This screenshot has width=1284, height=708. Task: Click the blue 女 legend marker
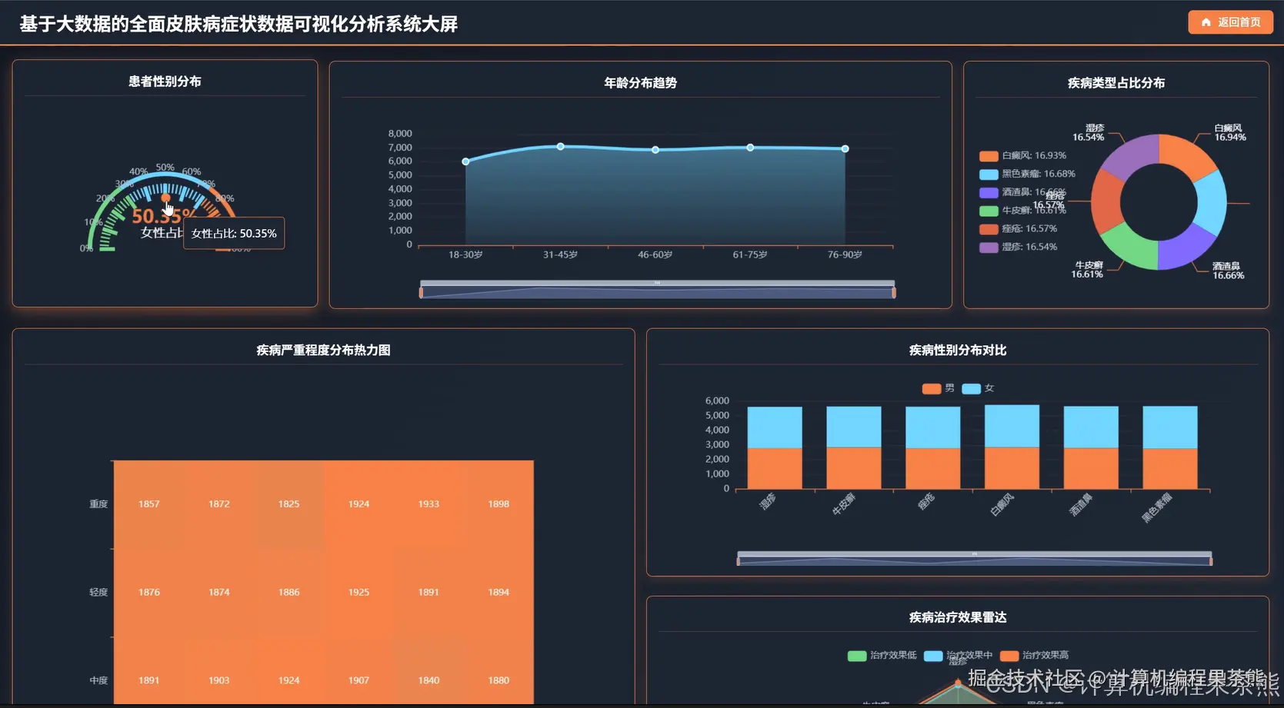click(971, 389)
